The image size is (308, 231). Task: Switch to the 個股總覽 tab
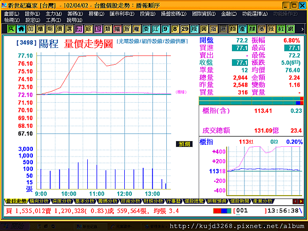(194, 201)
